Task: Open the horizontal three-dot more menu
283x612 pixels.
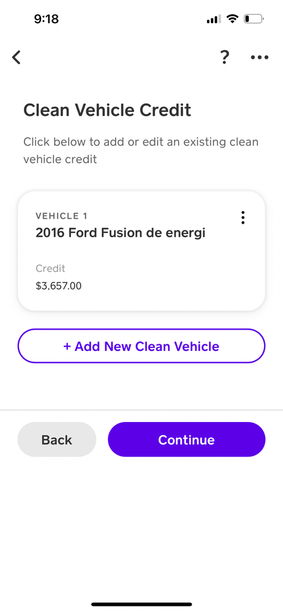Action: (259, 58)
